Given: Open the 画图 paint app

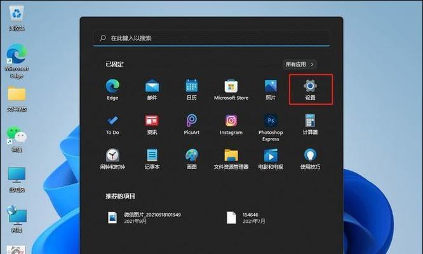Looking at the screenshot, I should click(x=192, y=159).
